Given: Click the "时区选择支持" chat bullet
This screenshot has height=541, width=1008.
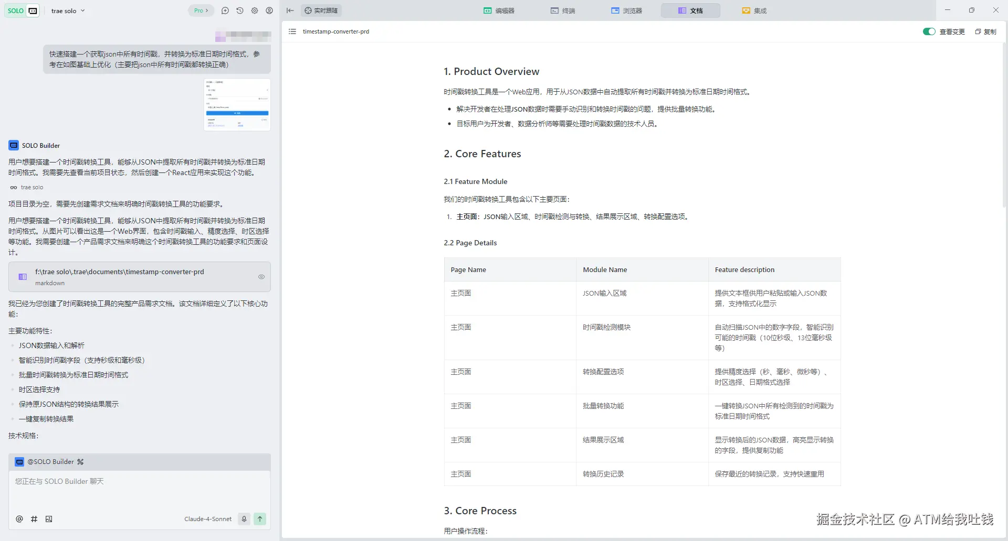Looking at the screenshot, I should click(39, 389).
